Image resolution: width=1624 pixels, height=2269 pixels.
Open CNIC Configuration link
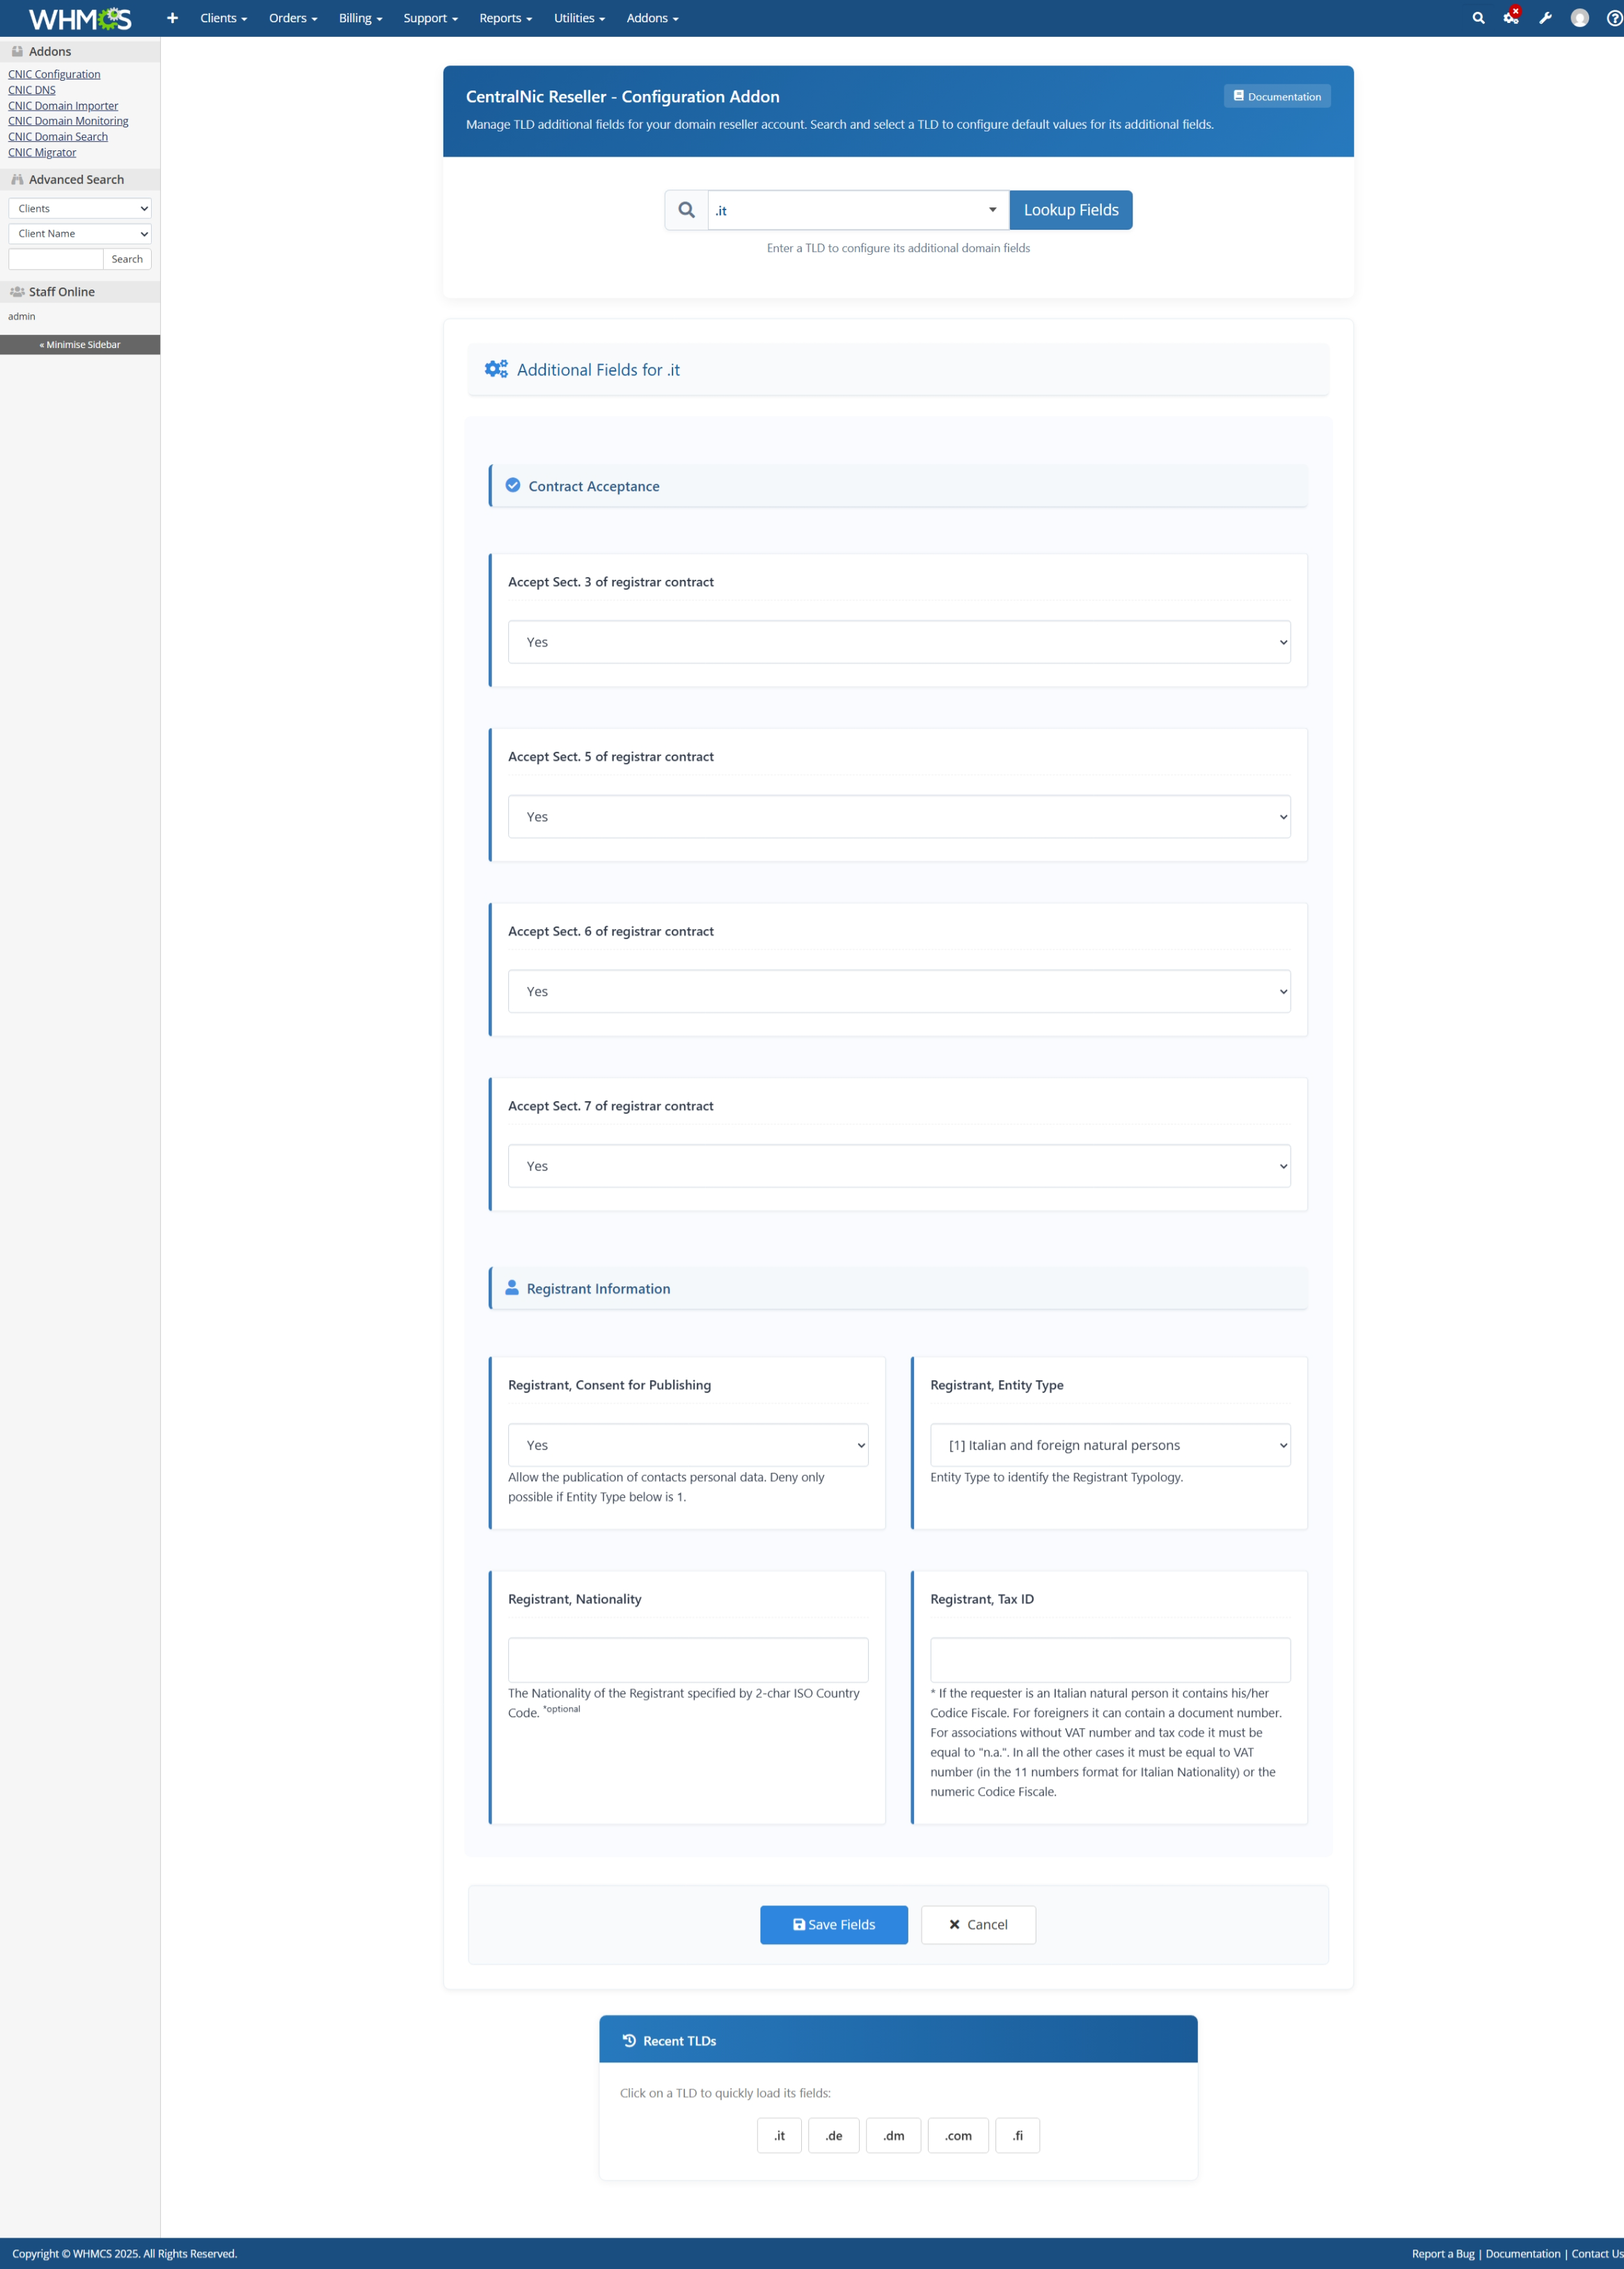(54, 74)
